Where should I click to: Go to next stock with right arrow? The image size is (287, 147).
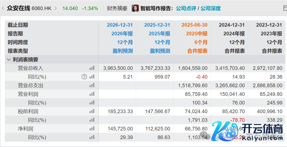pyautogui.click(x=56, y=8)
